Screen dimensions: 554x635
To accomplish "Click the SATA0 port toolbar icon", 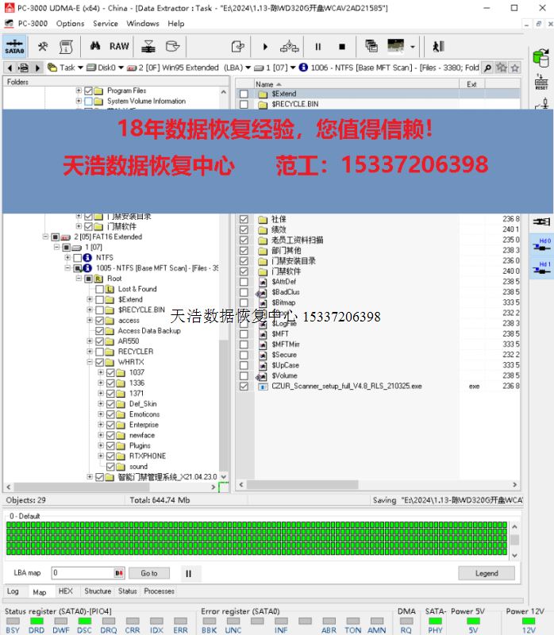I will click(14, 47).
